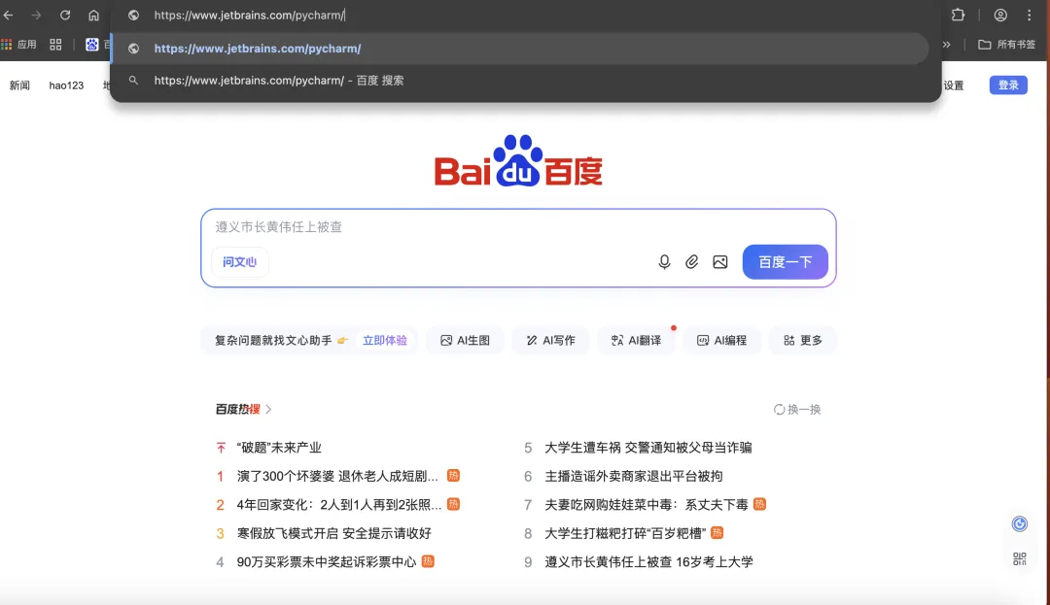Open 90万买彩票未中奖 headline

(327, 562)
